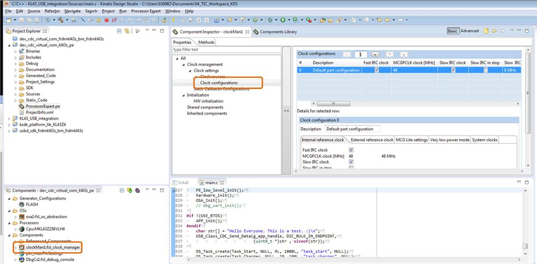Image resolution: width=537 pixels, height=264 pixels.
Task: Click the type filter text field
Action: (x=226, y=49)
